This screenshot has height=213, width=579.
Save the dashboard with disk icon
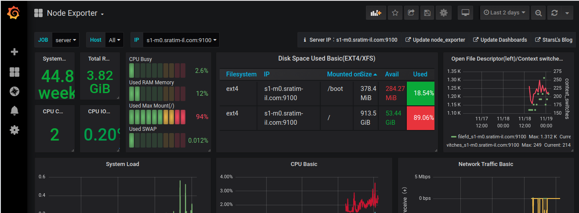coord(427,13)
